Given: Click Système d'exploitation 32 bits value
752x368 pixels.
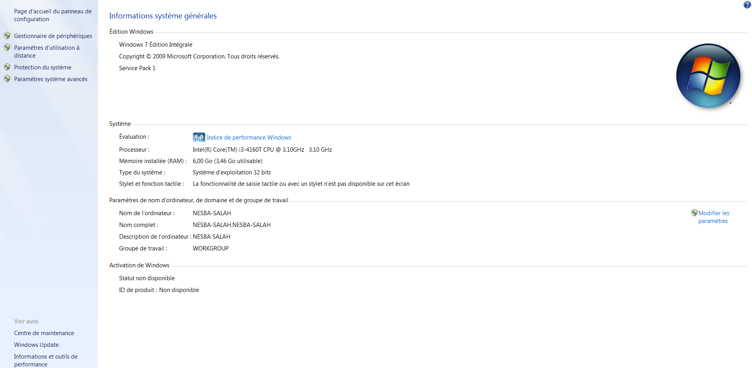Looking at the screenshot, I should click(x=232, y=172).
